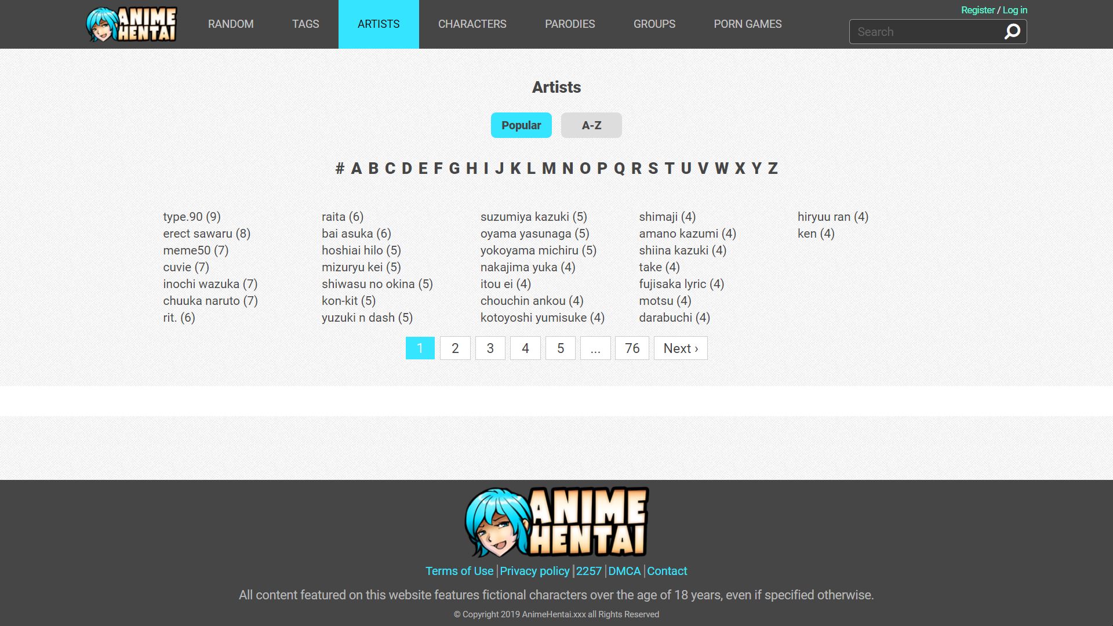Click the large footer logo
The width and height of the screenshot is (1113, 626).
(x=556, y=522)
